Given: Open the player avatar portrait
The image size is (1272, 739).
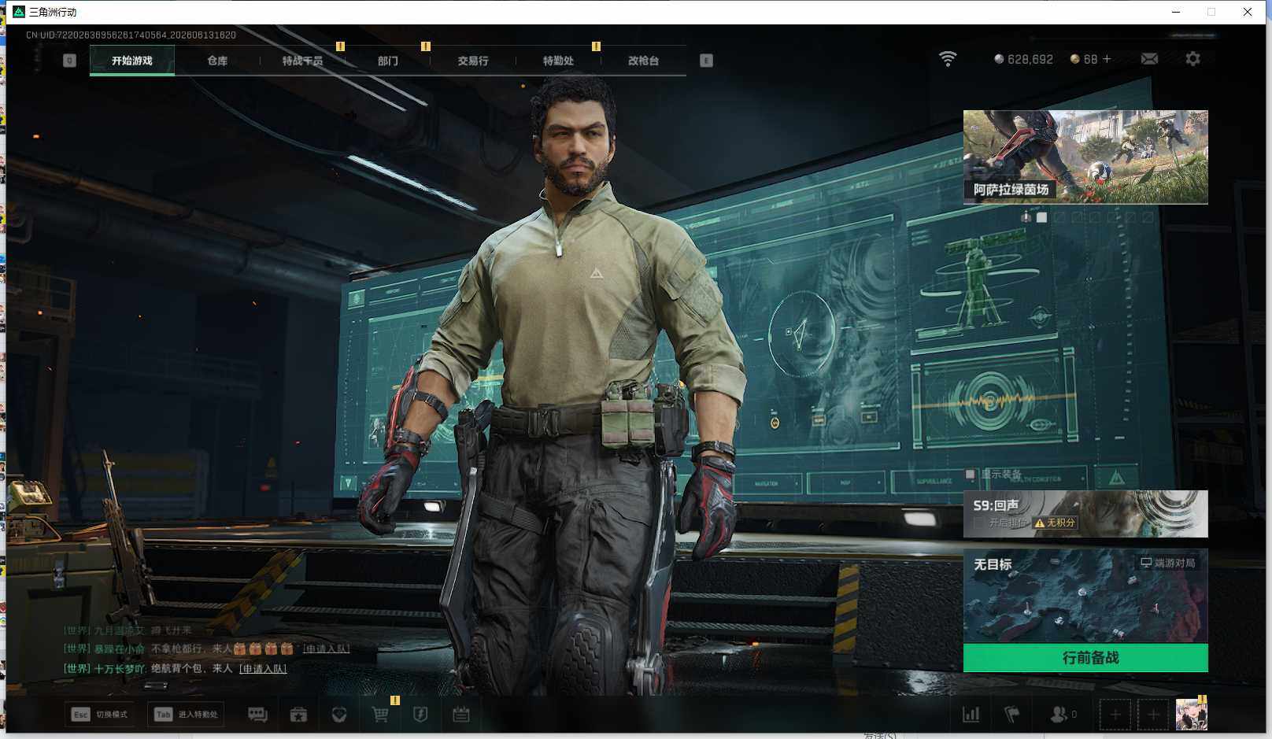Looking at the screenshot, I should 1191,715.
